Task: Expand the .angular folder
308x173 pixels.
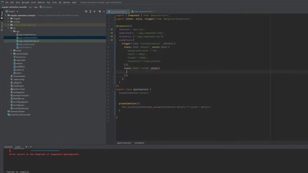Action: tap(9, 19)
